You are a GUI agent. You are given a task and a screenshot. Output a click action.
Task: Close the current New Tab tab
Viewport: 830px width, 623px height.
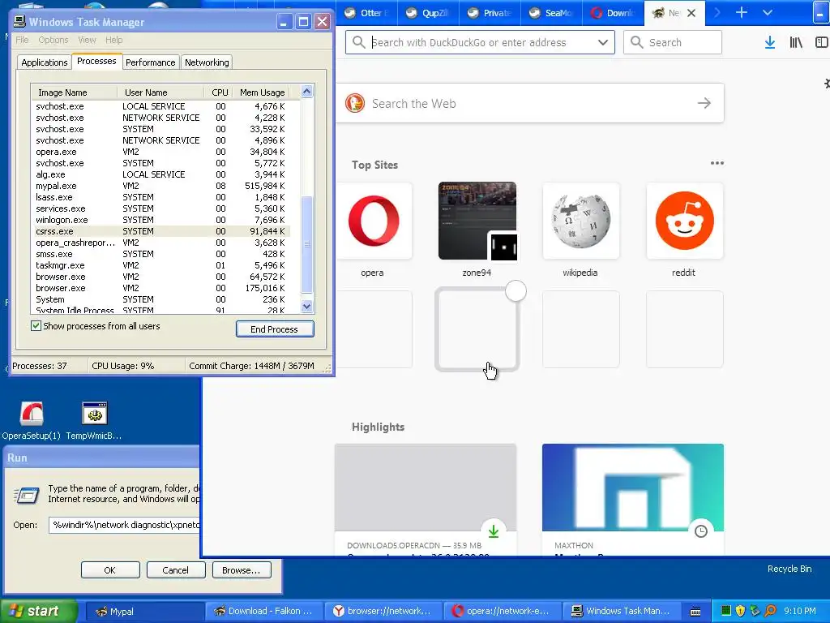[x=691, y=13]
